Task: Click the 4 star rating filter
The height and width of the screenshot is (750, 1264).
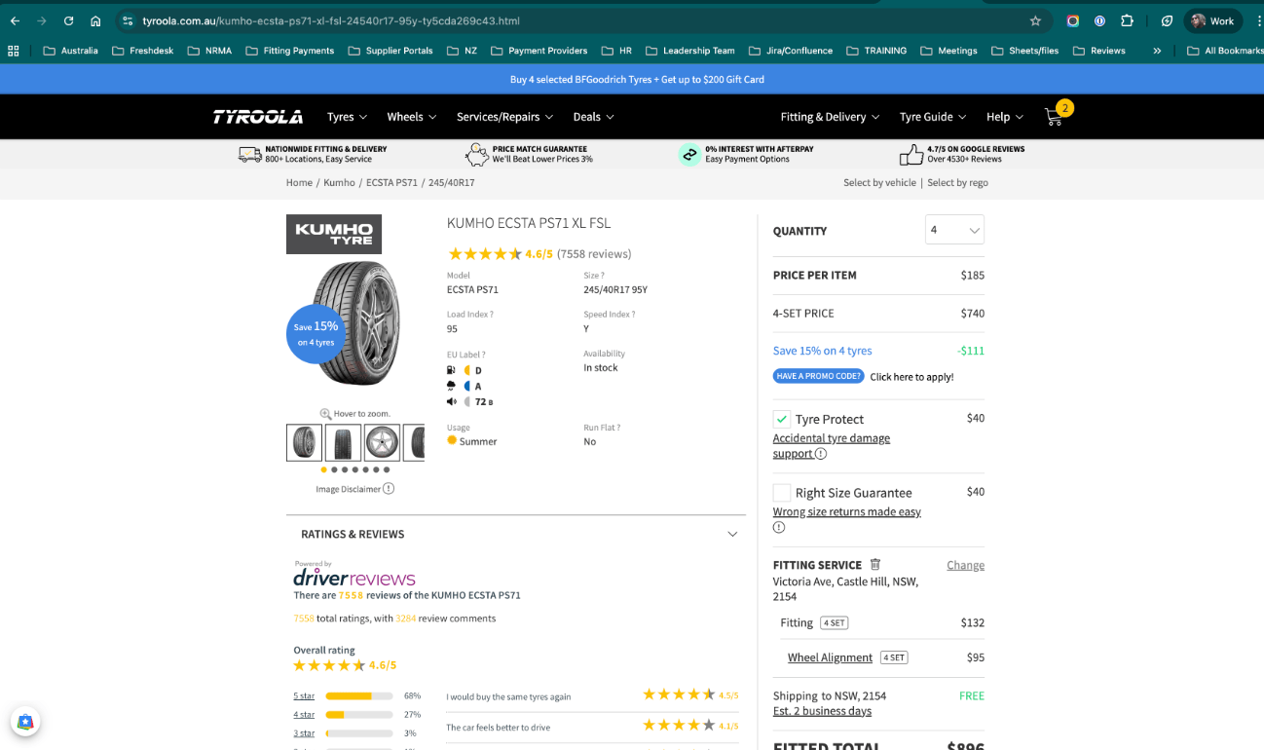Action: (x=304, y=714)
